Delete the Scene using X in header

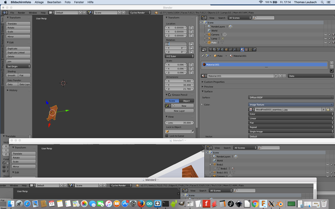(123, 12)
